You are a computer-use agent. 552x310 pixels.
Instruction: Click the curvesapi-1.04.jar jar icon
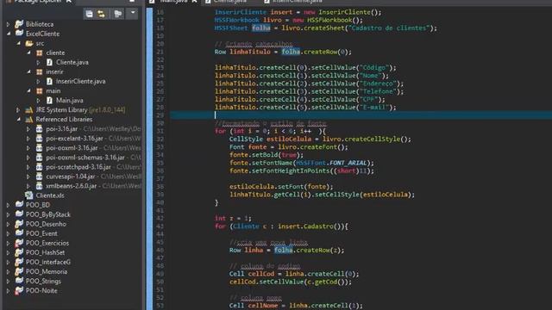pyautogui.click(x=39, y=177)
